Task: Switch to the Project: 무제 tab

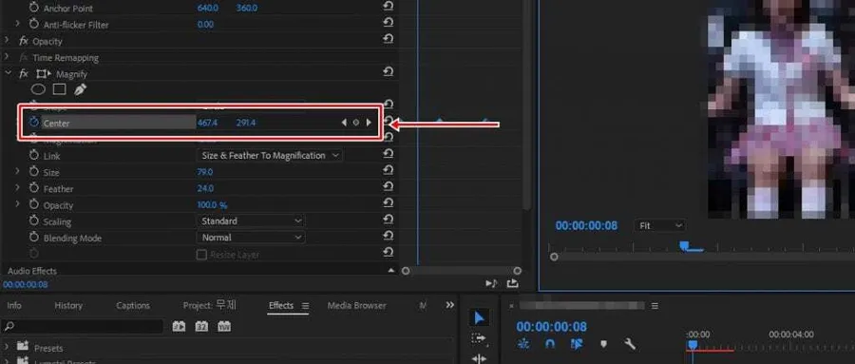Action: click(x=209, y=305)
